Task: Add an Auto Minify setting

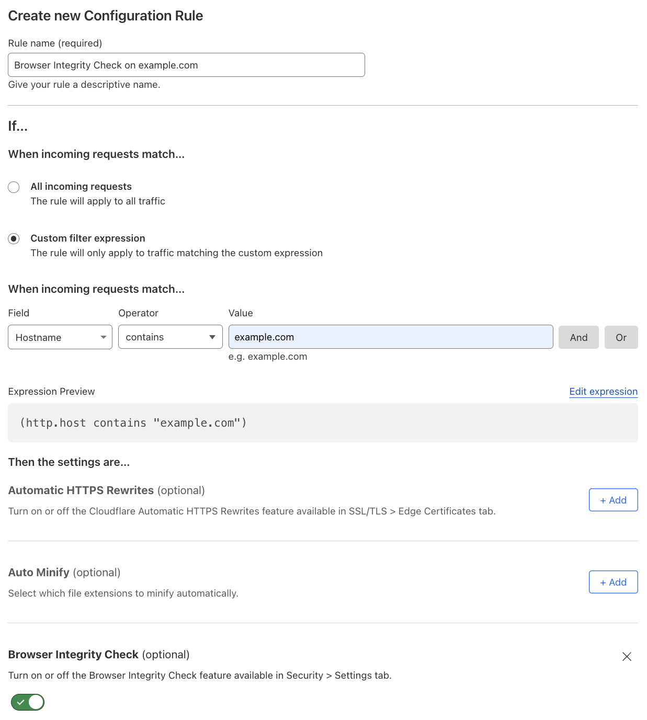Action: (x=613, y=581)
